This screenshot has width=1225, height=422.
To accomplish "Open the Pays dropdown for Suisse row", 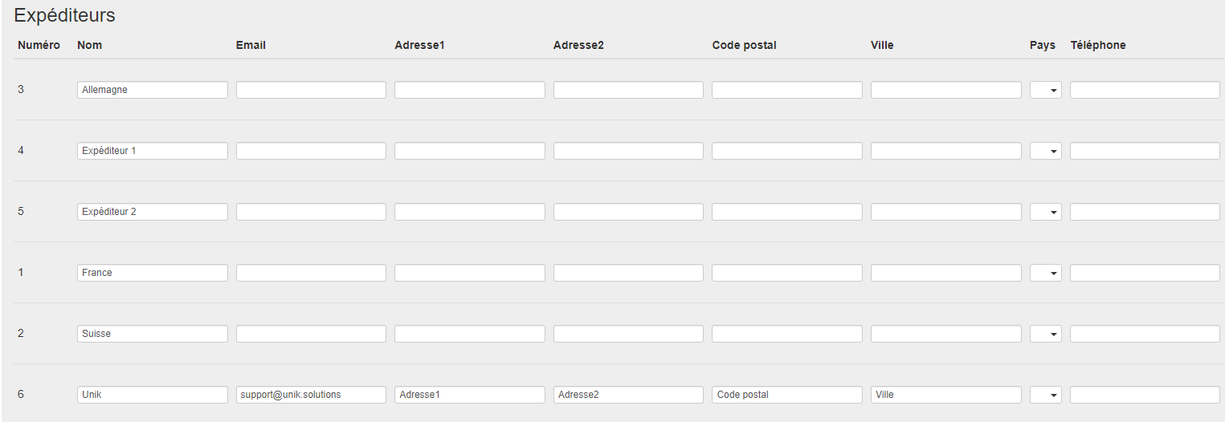I will [x=1045, y=334].
